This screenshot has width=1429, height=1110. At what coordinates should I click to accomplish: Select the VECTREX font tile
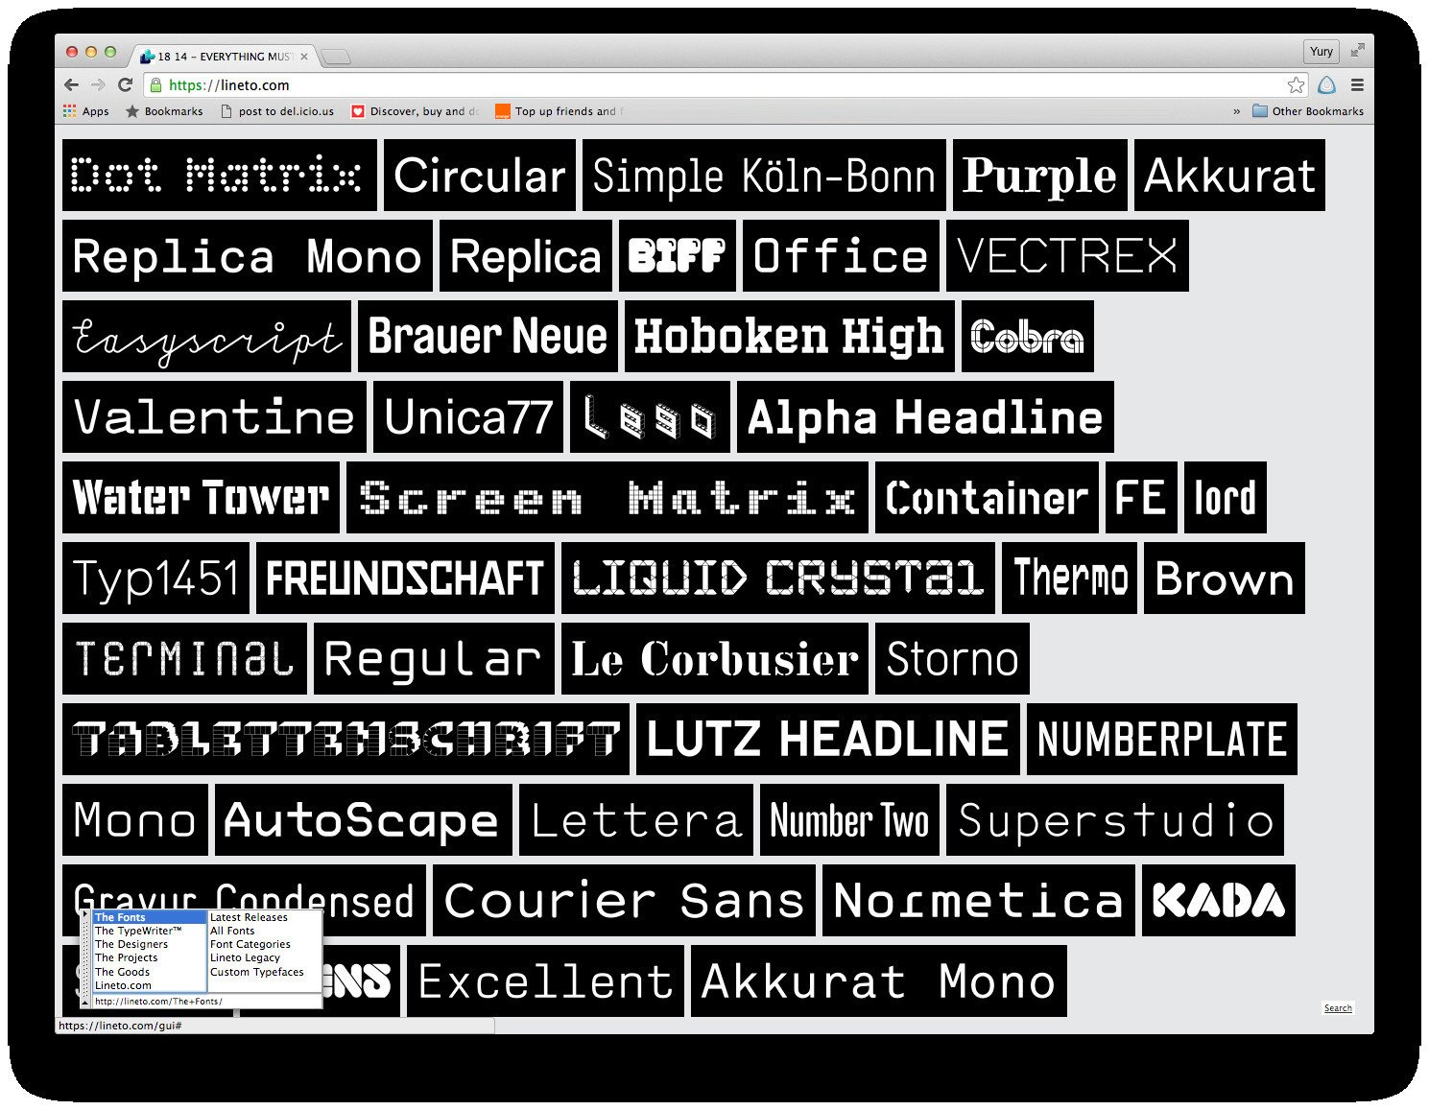[x=1067, y=255]
